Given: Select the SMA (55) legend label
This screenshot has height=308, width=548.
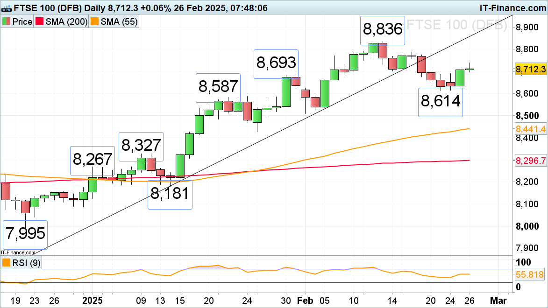Looking at the screenshot, I should (119, 22).
